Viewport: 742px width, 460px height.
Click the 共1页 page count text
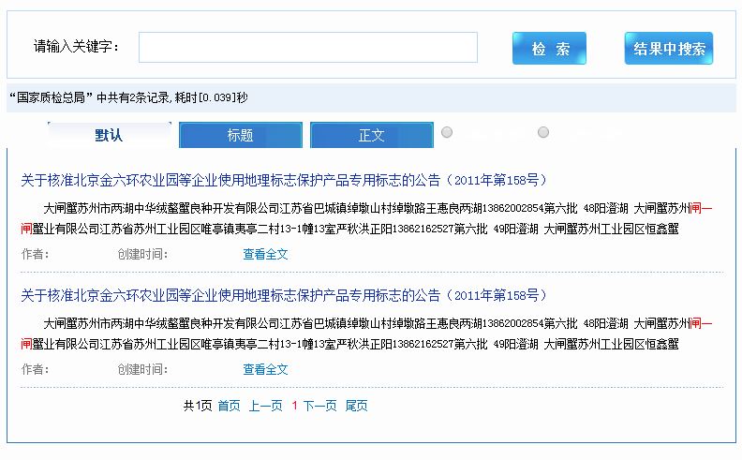[198, 406]
